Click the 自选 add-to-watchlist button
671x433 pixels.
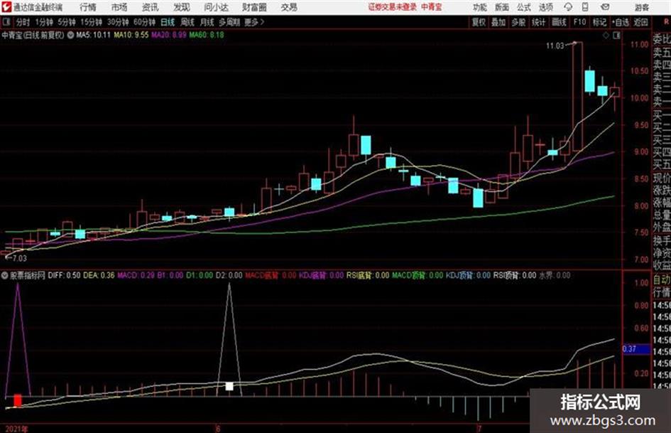tap(621, 22)
